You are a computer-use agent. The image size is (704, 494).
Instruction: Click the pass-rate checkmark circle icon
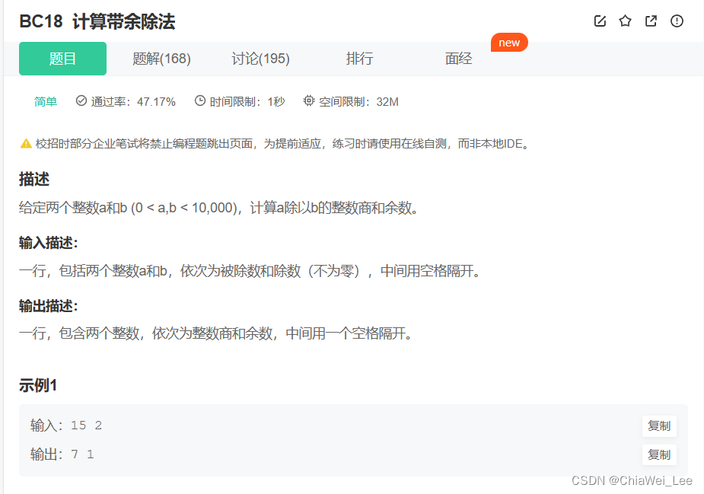click(x=81, y=100)
